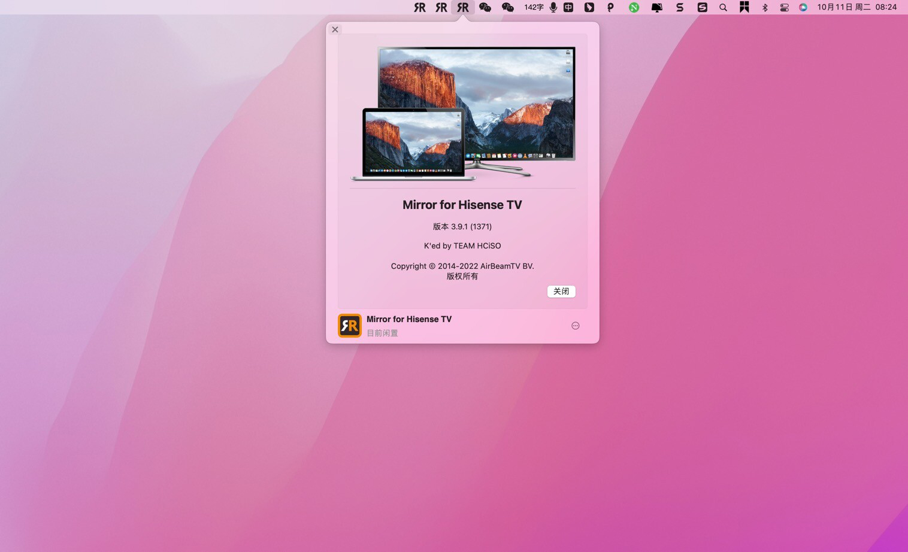Click the TV and laptop preview image
This screenshot has height=552, width=908.
[x=462, y=113]
